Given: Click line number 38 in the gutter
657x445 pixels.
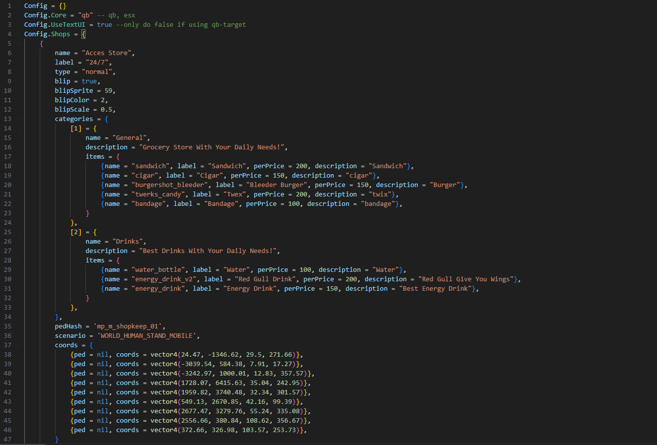Looking at the screenshot, I should coord(7,355).
